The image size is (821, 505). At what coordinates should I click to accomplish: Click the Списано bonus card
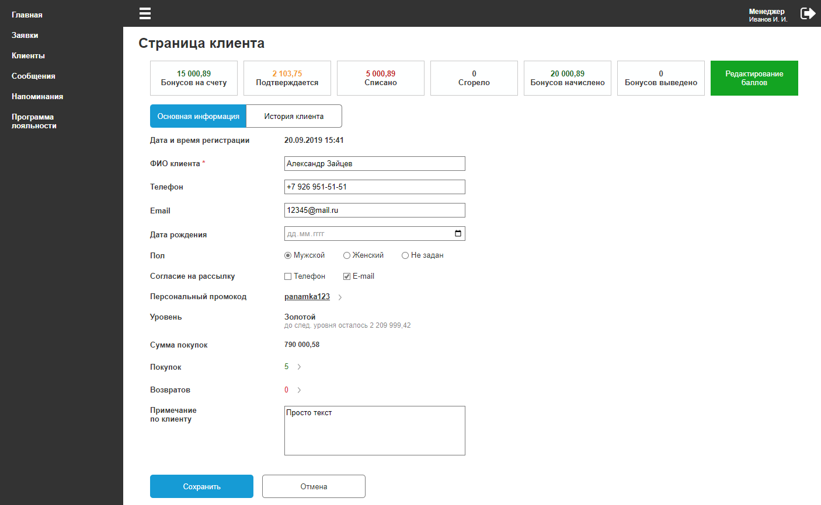(x=381, y=78)
